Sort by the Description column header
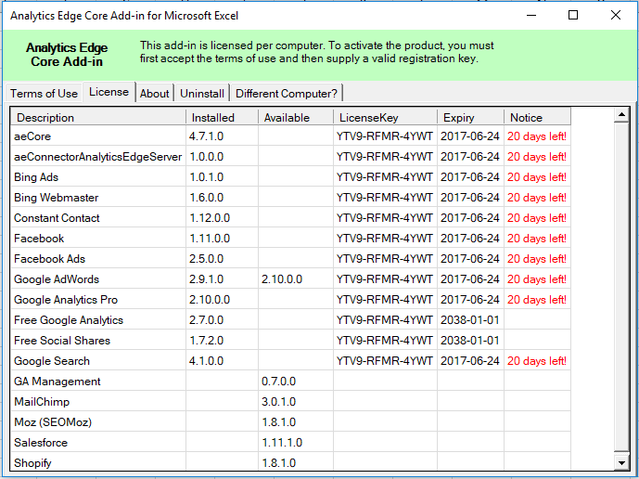The width and height of the screenshot is (639, 479). pyautogui.click(x=98, y=118)
